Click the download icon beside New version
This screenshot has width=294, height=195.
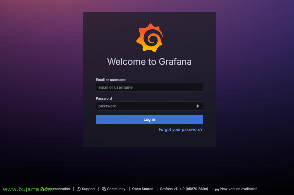(217, 189)
